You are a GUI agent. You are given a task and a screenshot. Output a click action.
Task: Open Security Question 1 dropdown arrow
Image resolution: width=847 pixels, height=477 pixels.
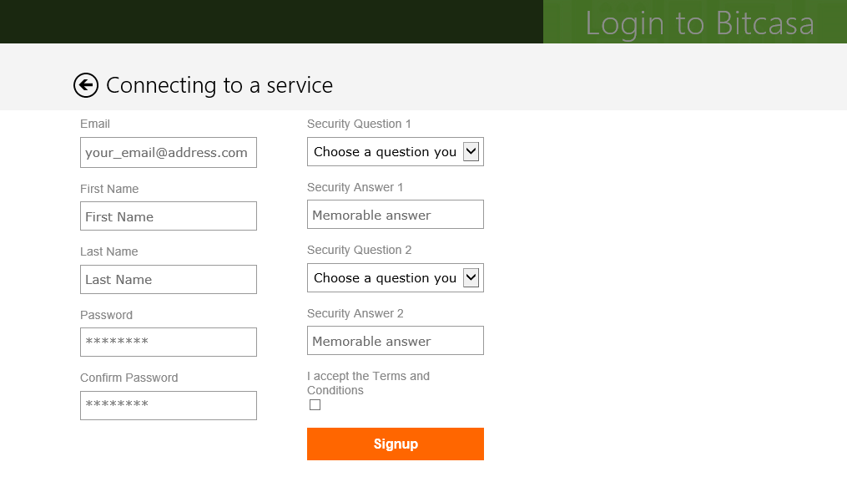coord(471,152)
